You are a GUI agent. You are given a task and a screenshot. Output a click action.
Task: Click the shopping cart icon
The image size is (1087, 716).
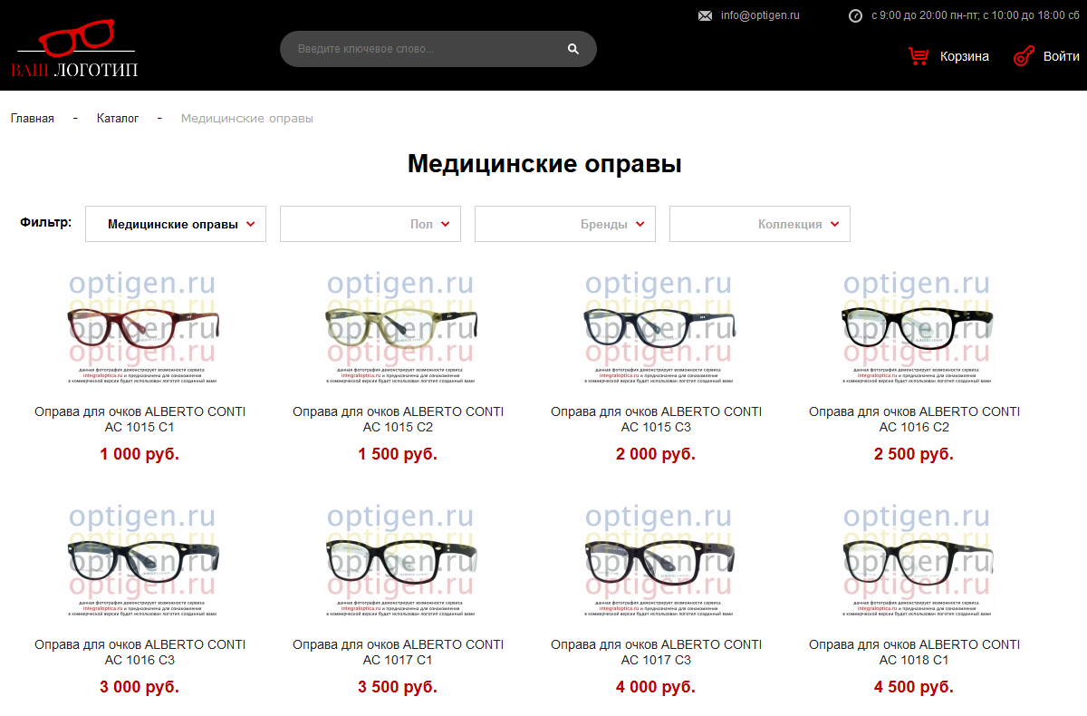pyautogui.click(x=919, y=56)
